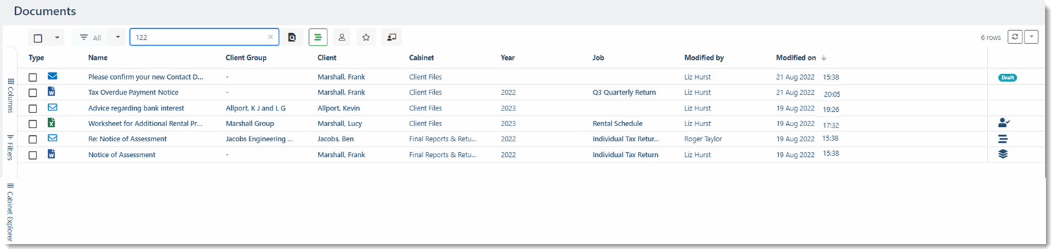Click Allport, K J and L G group
1052x249 pixels.
click(x=255, y=108)
